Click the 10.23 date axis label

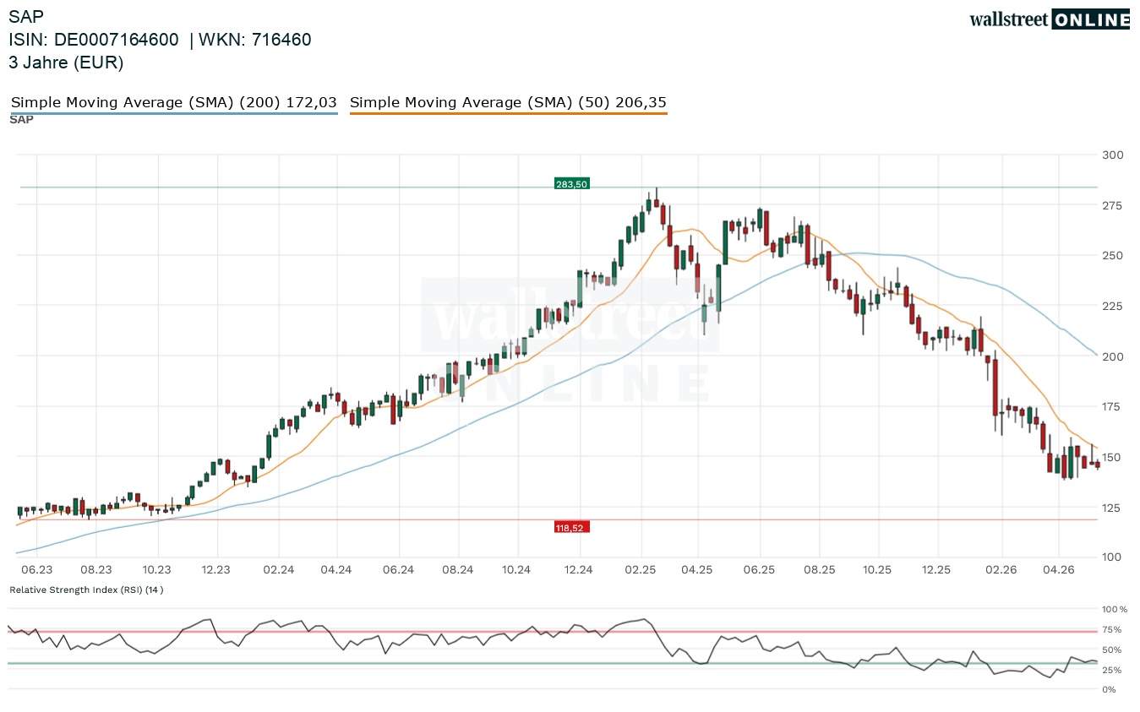coord(157,571)
